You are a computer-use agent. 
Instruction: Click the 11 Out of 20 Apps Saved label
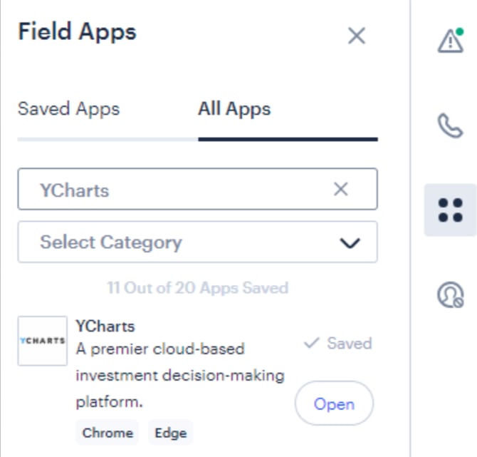198,287
